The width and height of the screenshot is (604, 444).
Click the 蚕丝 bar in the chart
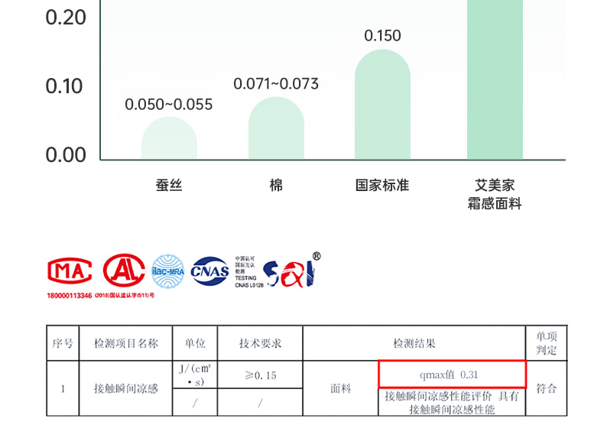169,139
